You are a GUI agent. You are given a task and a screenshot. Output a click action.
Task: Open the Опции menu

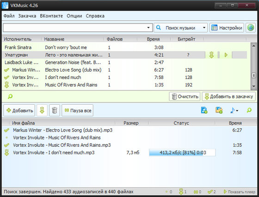tap(74, 16)
